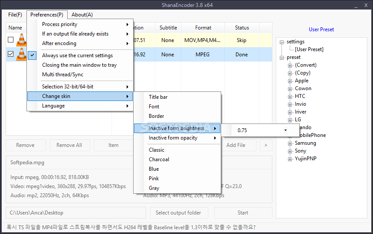
Task: Click the output path field C:\Users\Anca\Desktop
Action: 75,213
